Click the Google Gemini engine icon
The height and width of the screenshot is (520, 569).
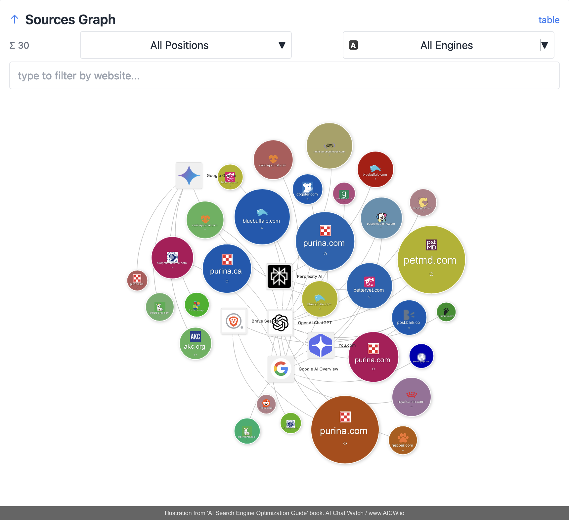pyautogui.click(x=189, y=176)
